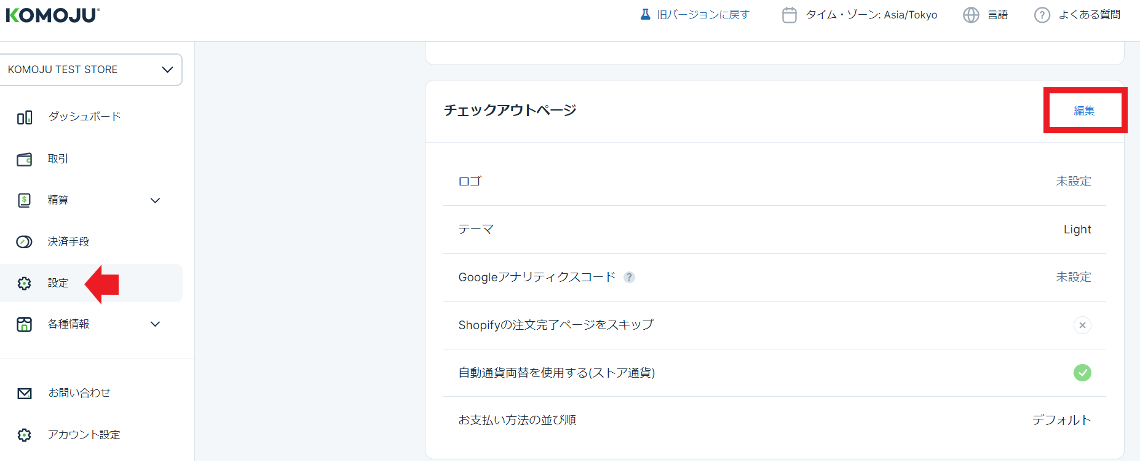Toggle the Shopify skip order page X indicator

pos(1082,325)
